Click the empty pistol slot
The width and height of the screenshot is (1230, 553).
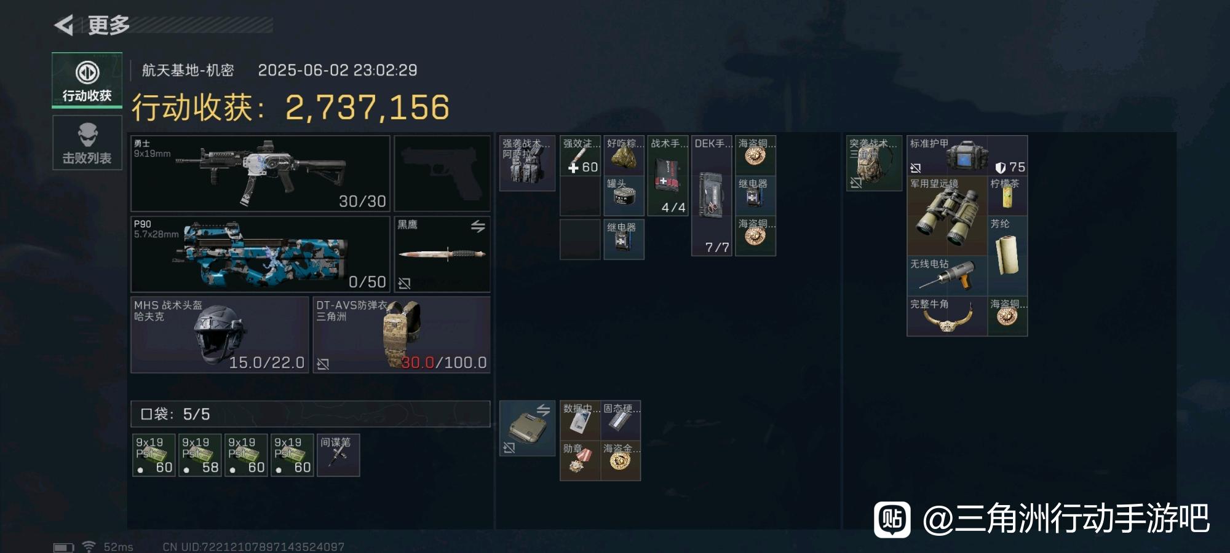[x=442, y=173]
